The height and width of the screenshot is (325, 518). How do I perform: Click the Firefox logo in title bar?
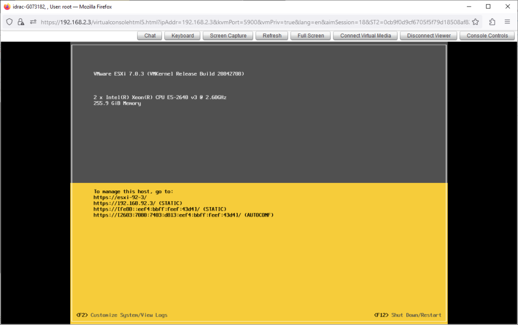click(7, 7)
